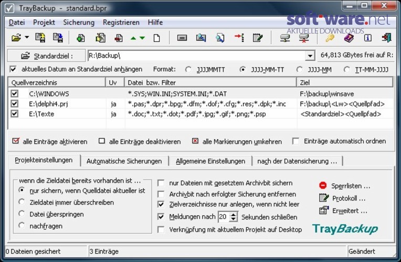401x262 pixels.
Task: Click the document magnifier preview icon
Action: (220, 38)
